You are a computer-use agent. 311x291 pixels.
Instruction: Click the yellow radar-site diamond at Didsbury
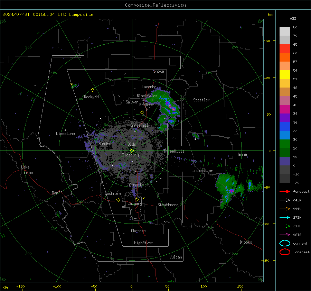click(132, 151)
